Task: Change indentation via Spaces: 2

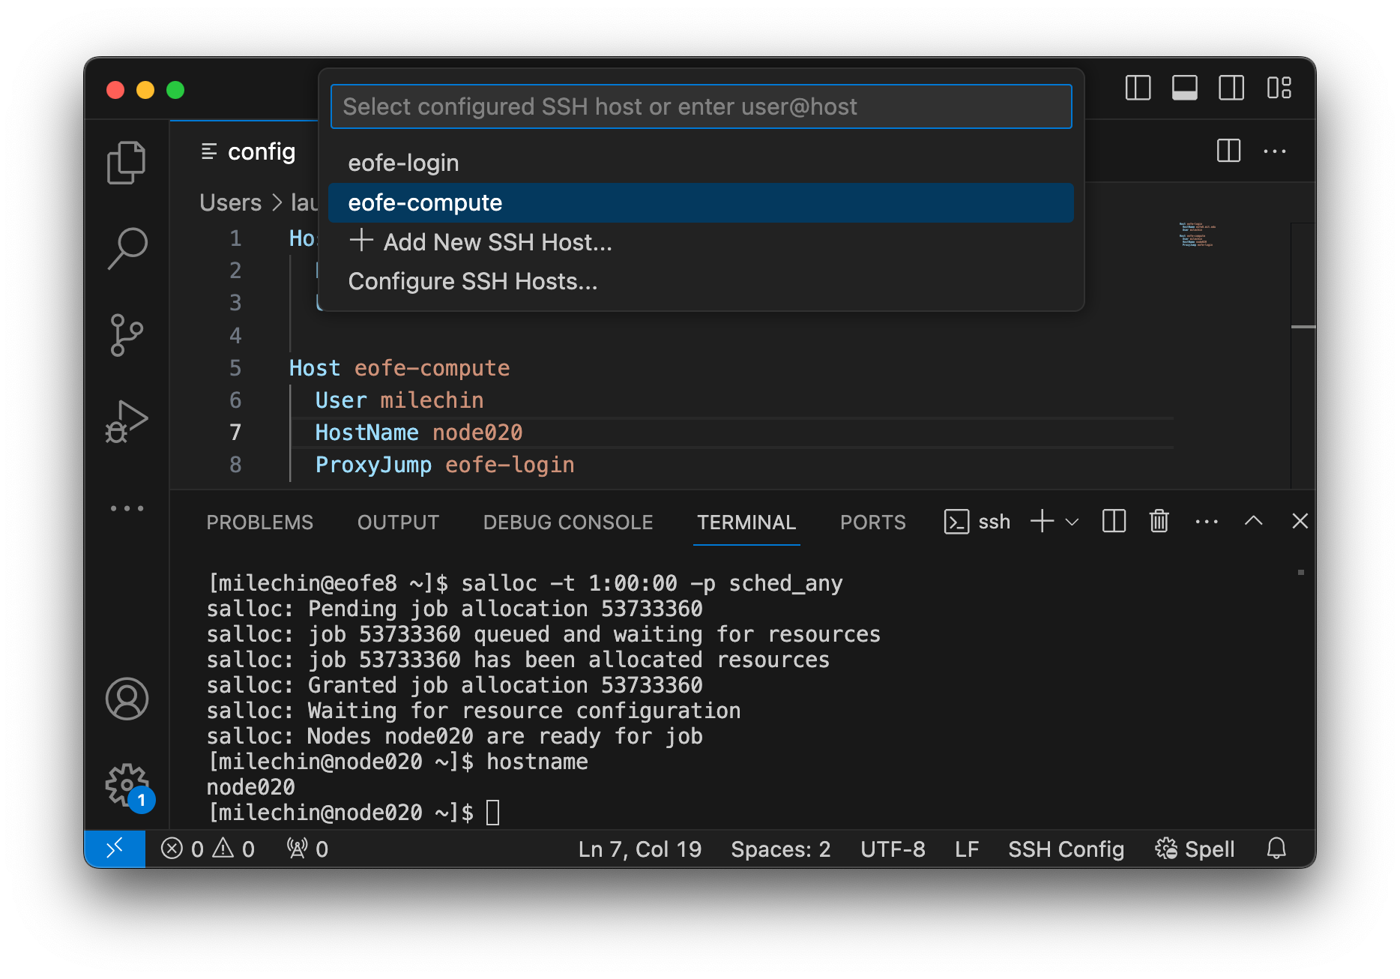Action: (x=780, y=849)
